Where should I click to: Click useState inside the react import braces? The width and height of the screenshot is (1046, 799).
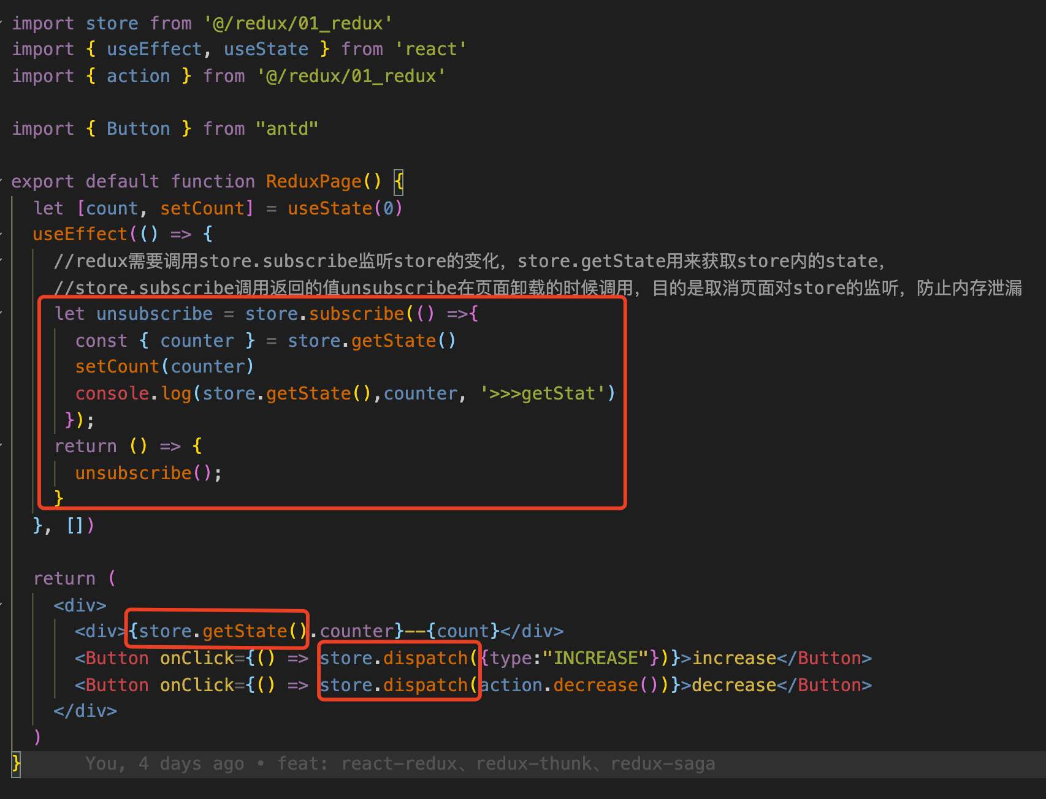[266, 49]
